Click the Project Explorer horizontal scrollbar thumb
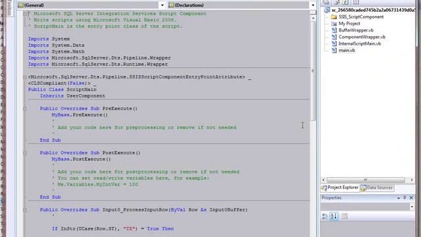421x237 pixels. point(366,180)
